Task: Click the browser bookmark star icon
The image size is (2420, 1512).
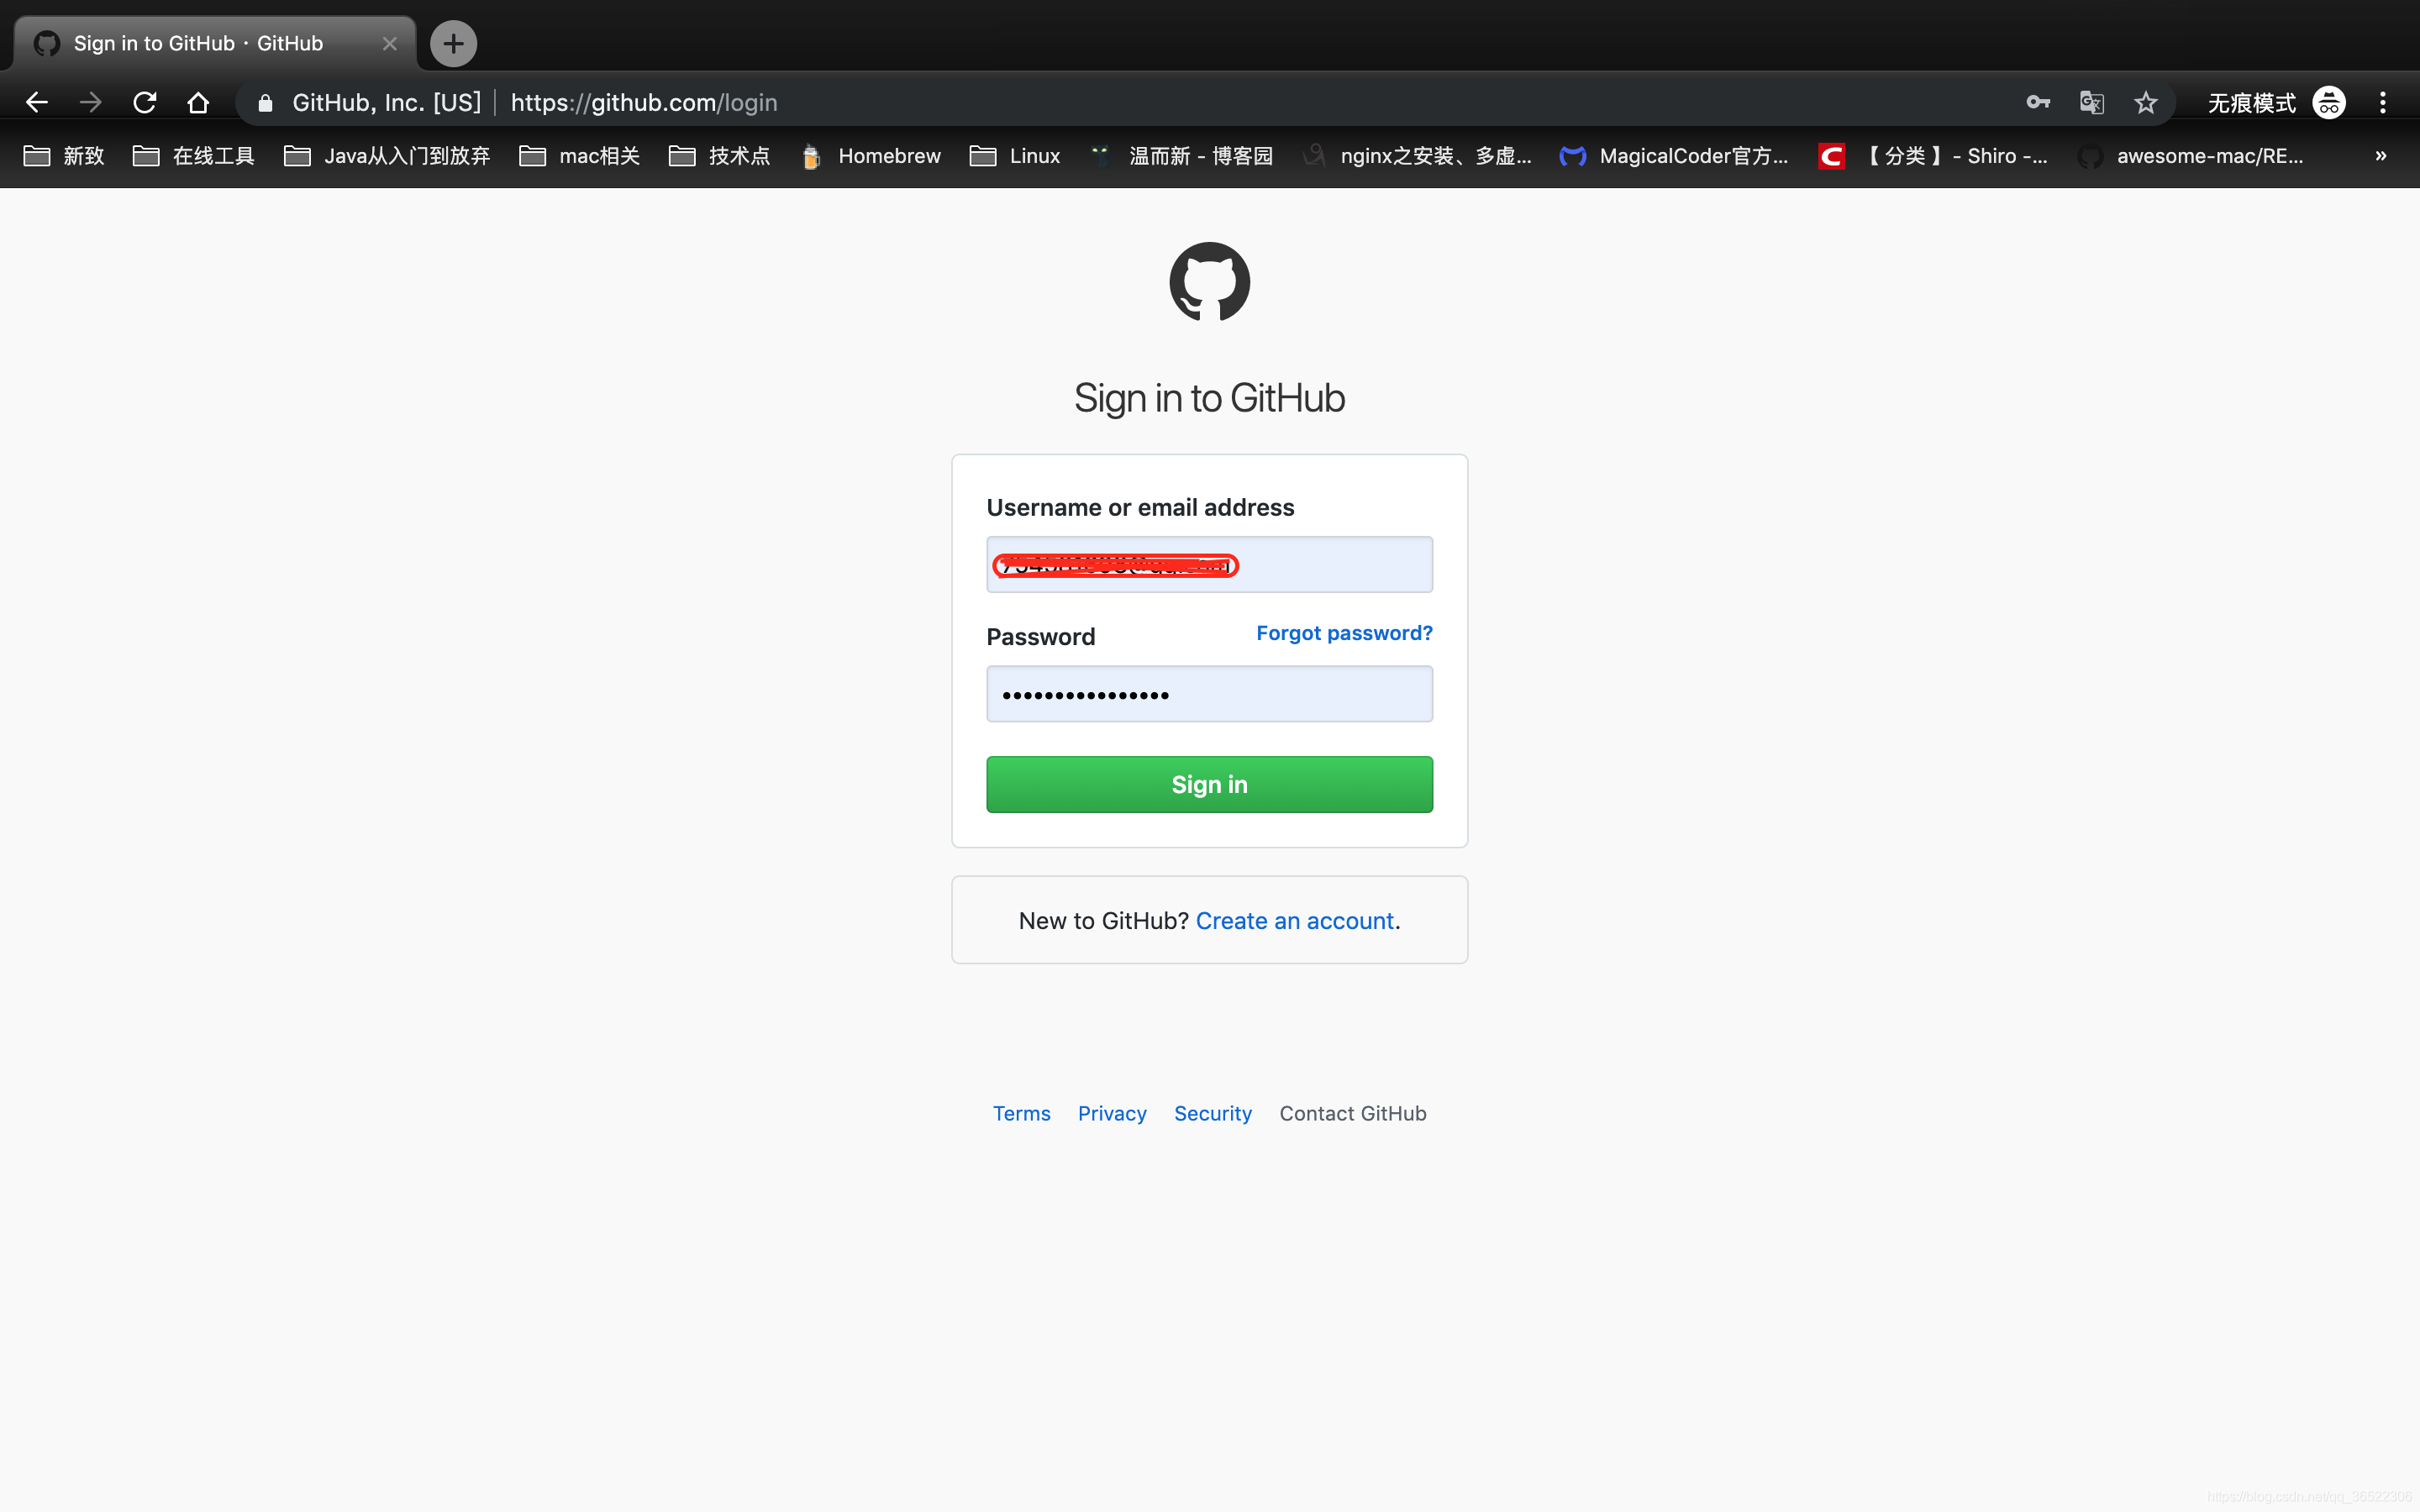Action: click(2144, 102)
